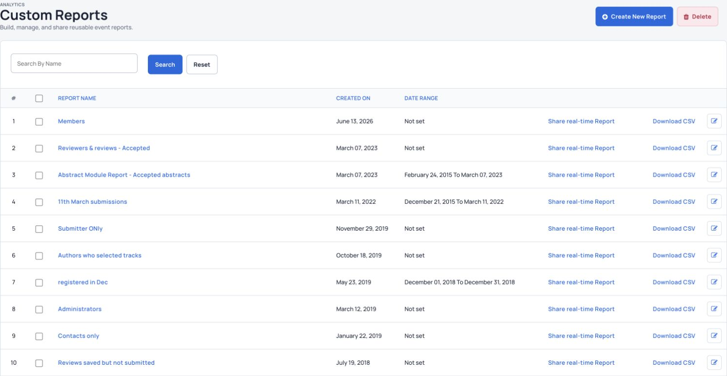
Task: Click the red Delete button
Action: click(x=698, y=17)
